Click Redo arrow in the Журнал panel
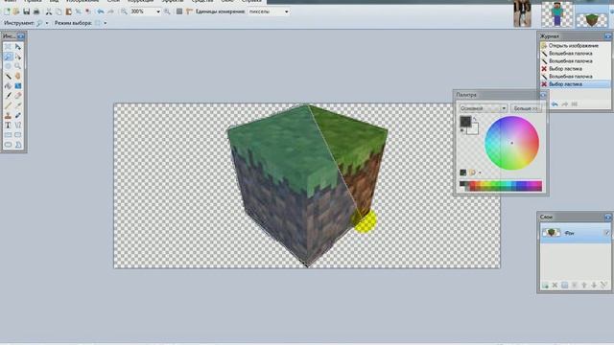This screenshot has height=345, width=614. (x=565, y=104)
